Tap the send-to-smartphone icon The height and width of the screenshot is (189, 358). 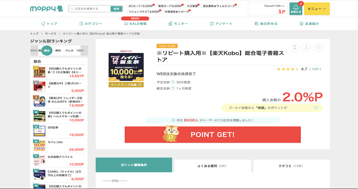[294, 47]
